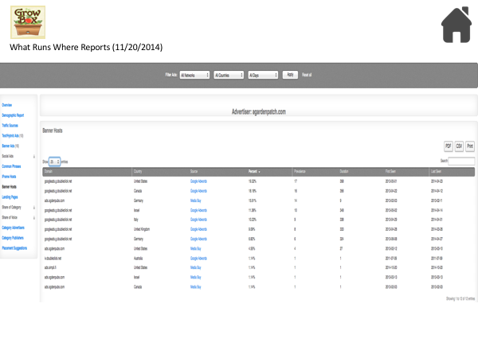Click the 'What Runs Where Reports' title
The image size is (478, 358).
pyautogui.click(x=86, y=48)
